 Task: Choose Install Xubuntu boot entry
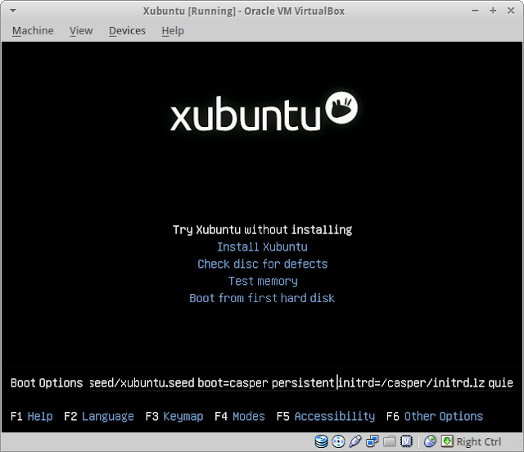262,246
